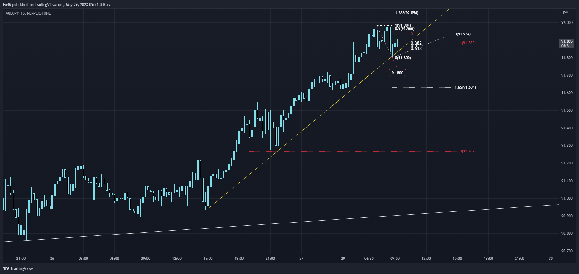Select the 0(91.934) level label

(463, 34)
